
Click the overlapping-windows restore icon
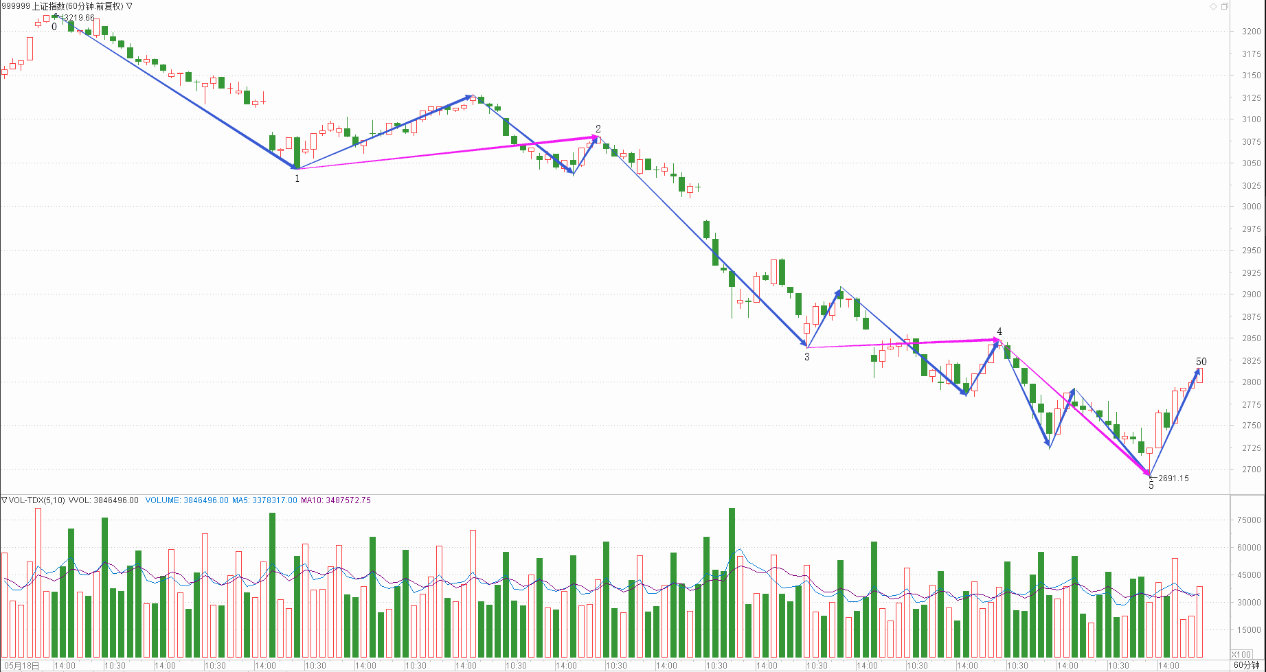pos(1224,6)
